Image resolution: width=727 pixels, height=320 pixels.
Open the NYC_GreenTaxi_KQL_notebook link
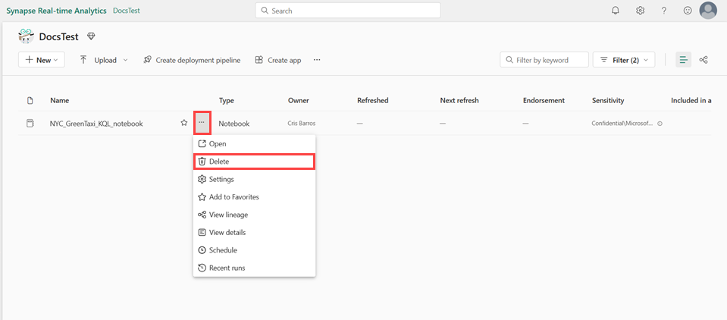(96, 124)
